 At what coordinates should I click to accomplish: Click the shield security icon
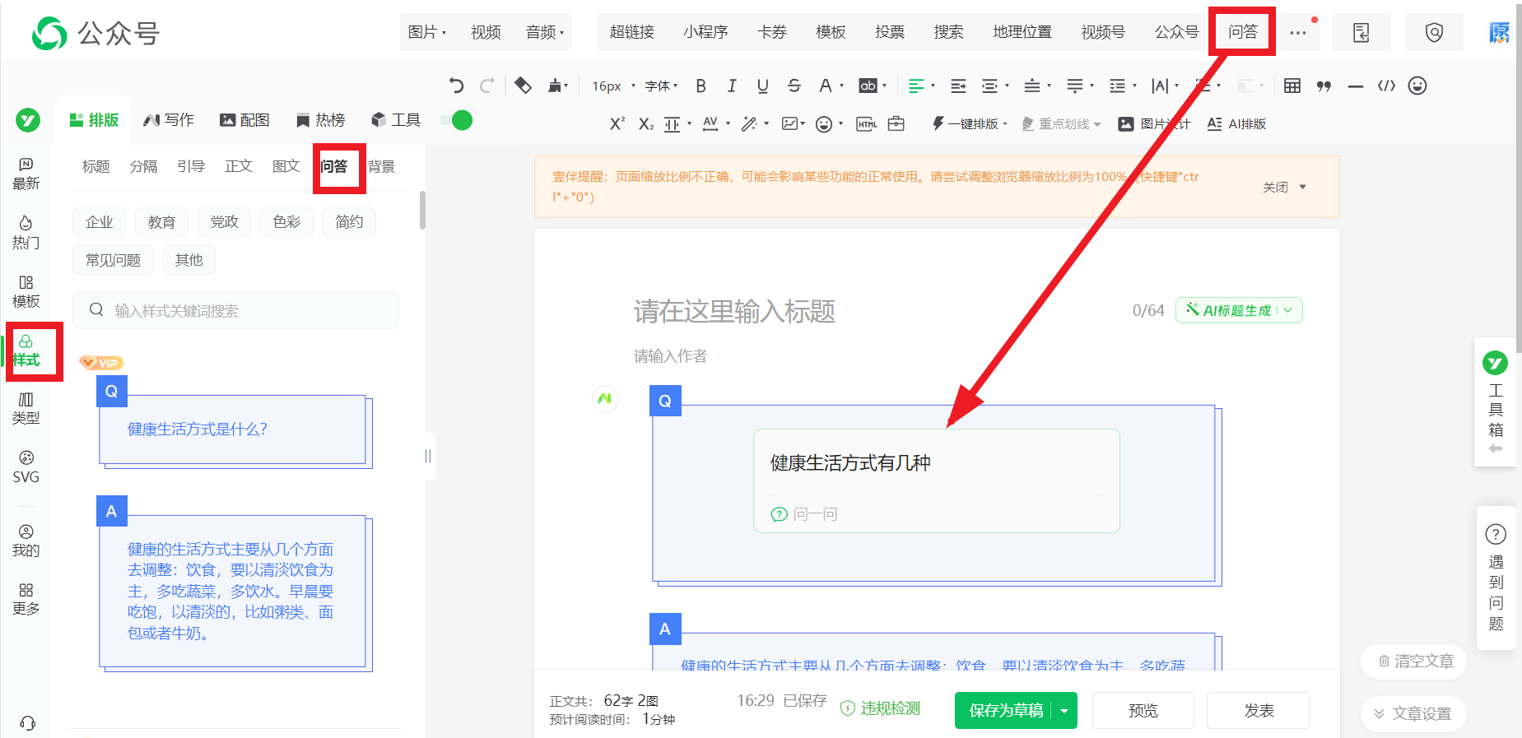[x=1434, y=32]
